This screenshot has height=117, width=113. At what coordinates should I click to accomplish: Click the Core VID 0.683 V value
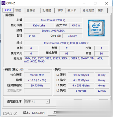click(72, 36)
